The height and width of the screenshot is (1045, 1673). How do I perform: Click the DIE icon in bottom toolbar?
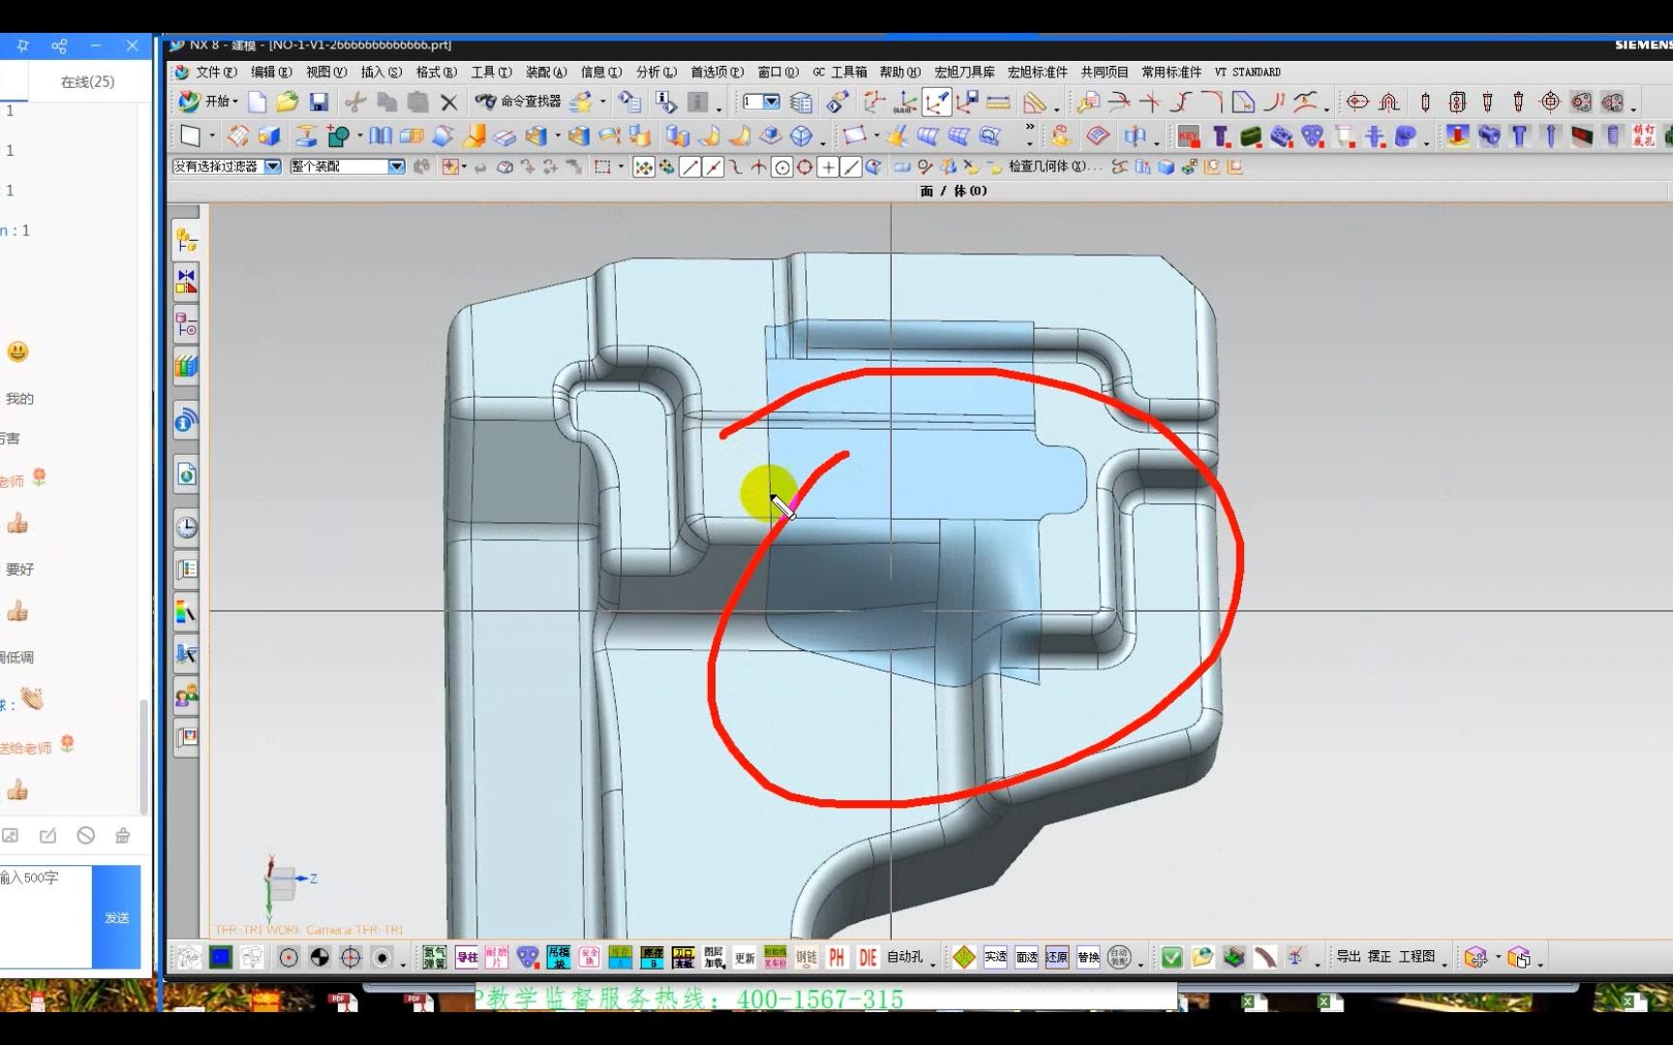pos(867,957)
